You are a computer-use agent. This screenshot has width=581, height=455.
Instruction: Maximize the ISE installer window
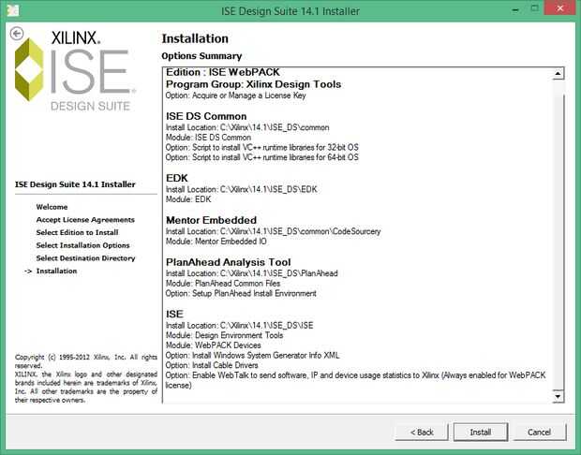pos(534,8)
